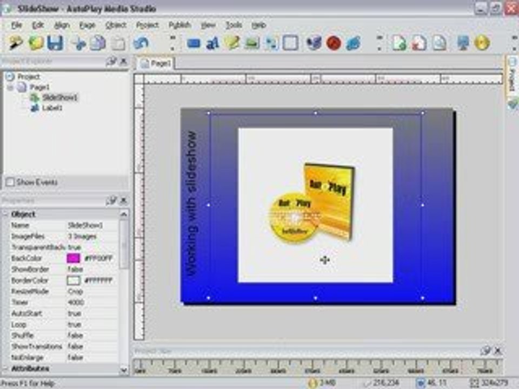Screen dimensions: 519x389
Task: Click the Loop true value
Action: point(92,325)
